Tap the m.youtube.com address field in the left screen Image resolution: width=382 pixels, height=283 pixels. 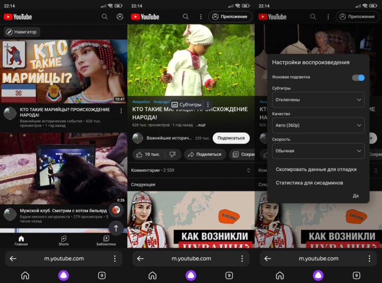tap(64, 259)
